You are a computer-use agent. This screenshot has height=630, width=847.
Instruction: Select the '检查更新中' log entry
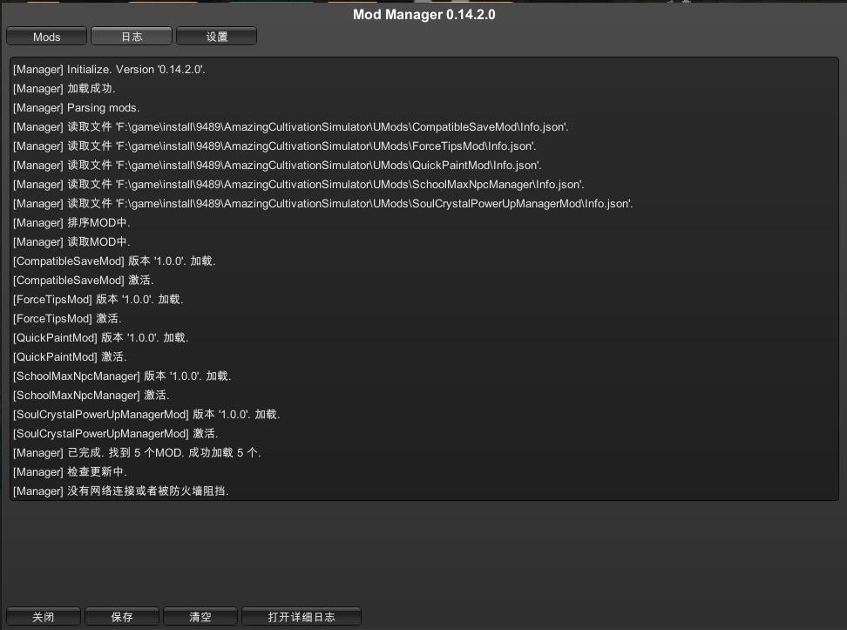pyautogui.click(x=70, y=471)
